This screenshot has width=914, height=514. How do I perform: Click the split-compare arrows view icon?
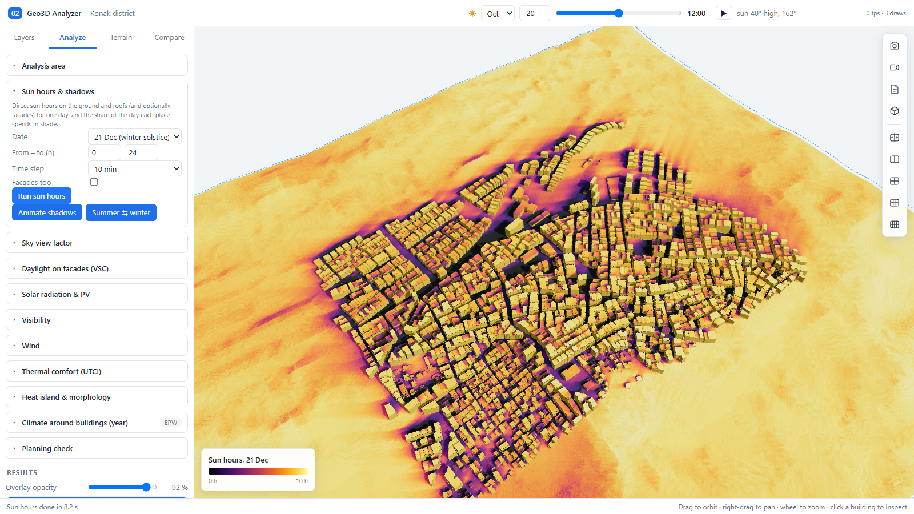pos(895,138)
